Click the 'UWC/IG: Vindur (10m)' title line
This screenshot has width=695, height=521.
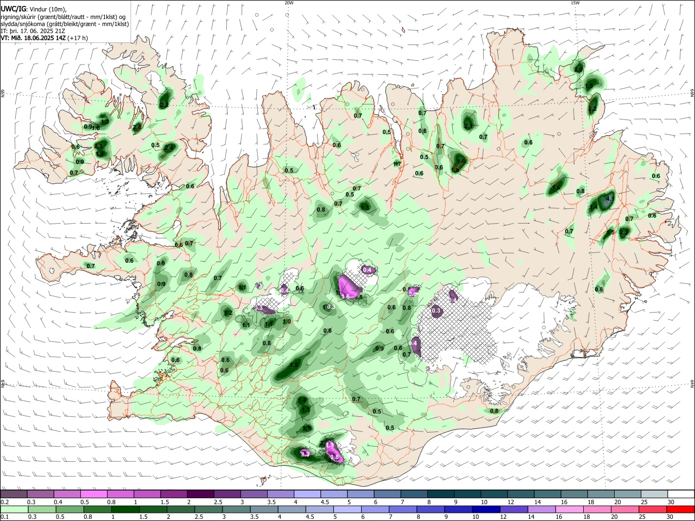click(x=34, y=9)
